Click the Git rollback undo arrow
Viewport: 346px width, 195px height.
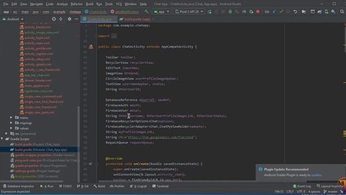(295, 11)
